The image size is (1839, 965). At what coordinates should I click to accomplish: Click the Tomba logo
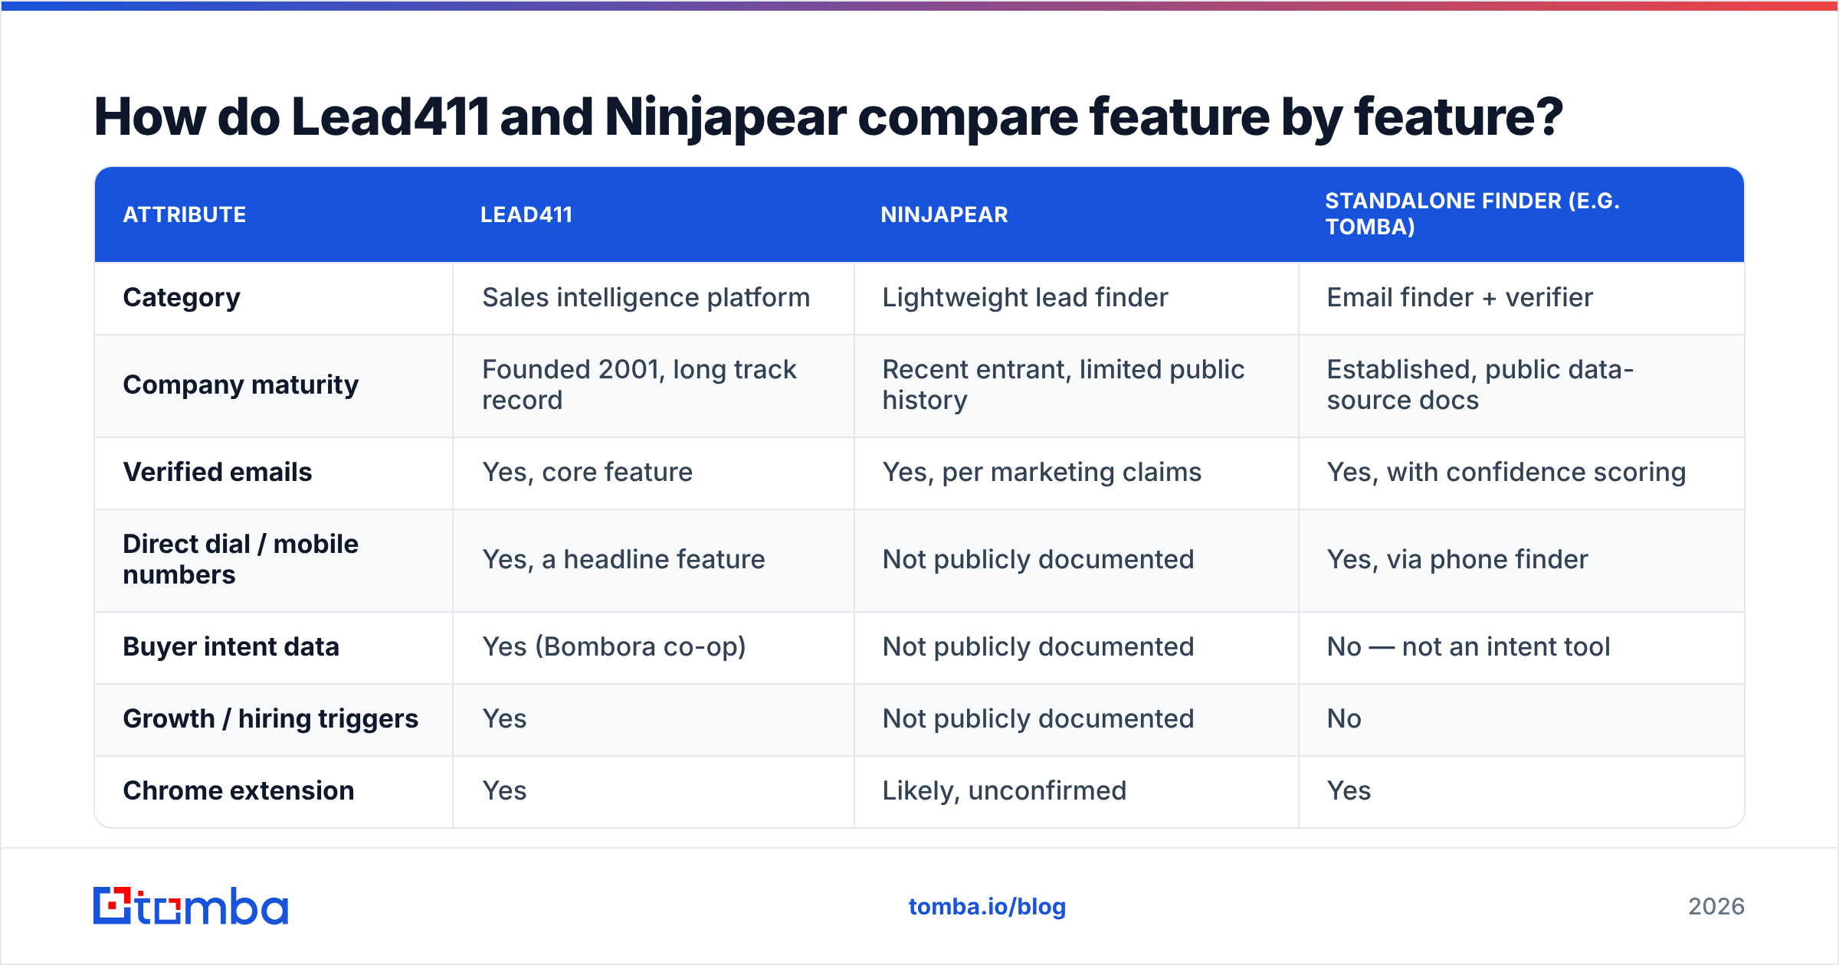[190, 906]
